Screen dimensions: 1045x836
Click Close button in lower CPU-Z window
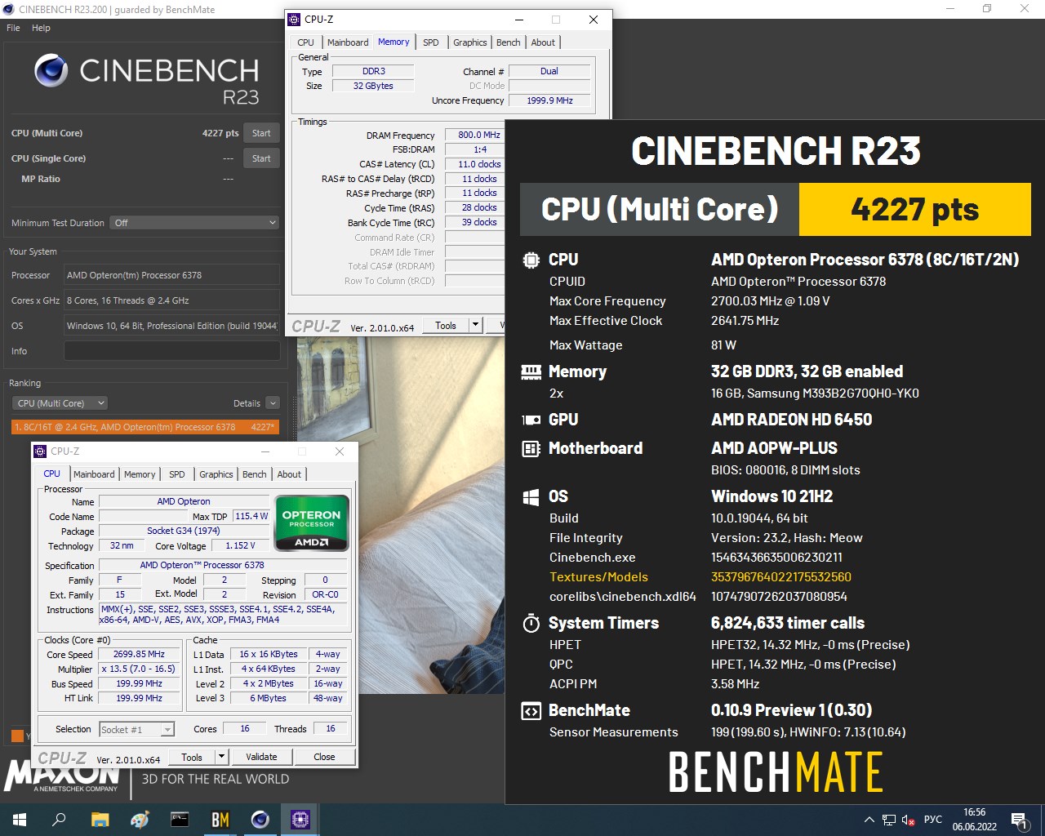[324, 757]
